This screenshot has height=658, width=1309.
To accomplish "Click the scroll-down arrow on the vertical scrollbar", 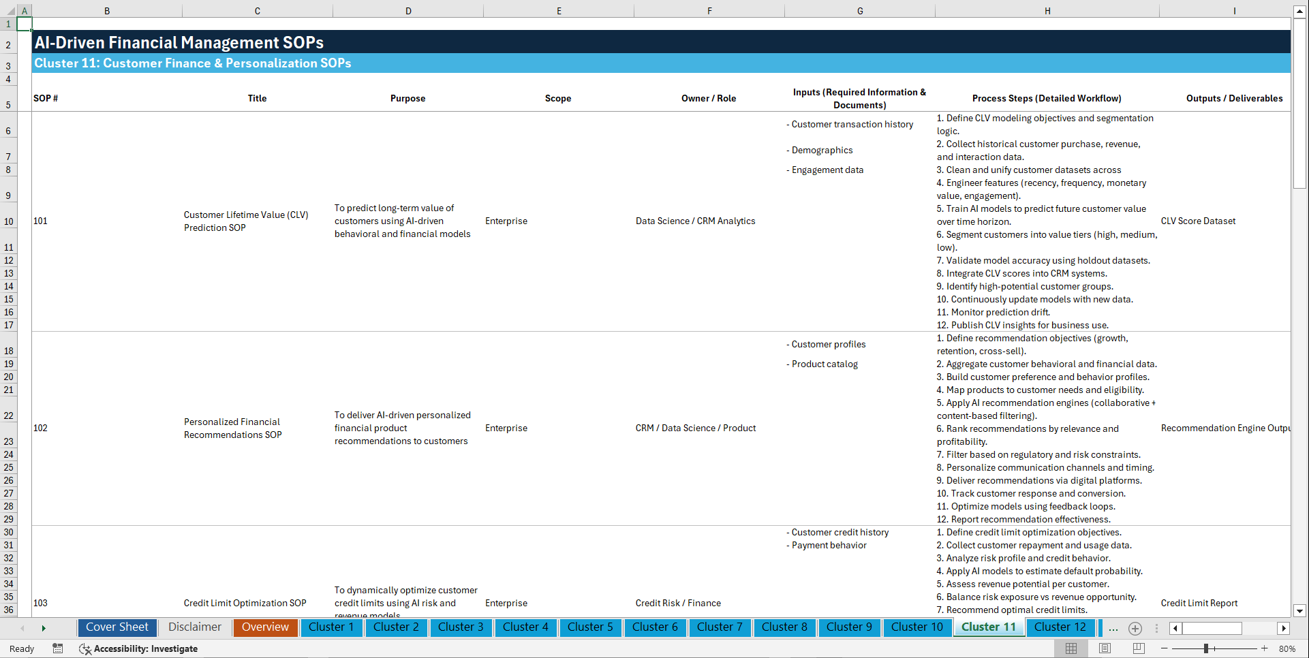I will 1300,612.
